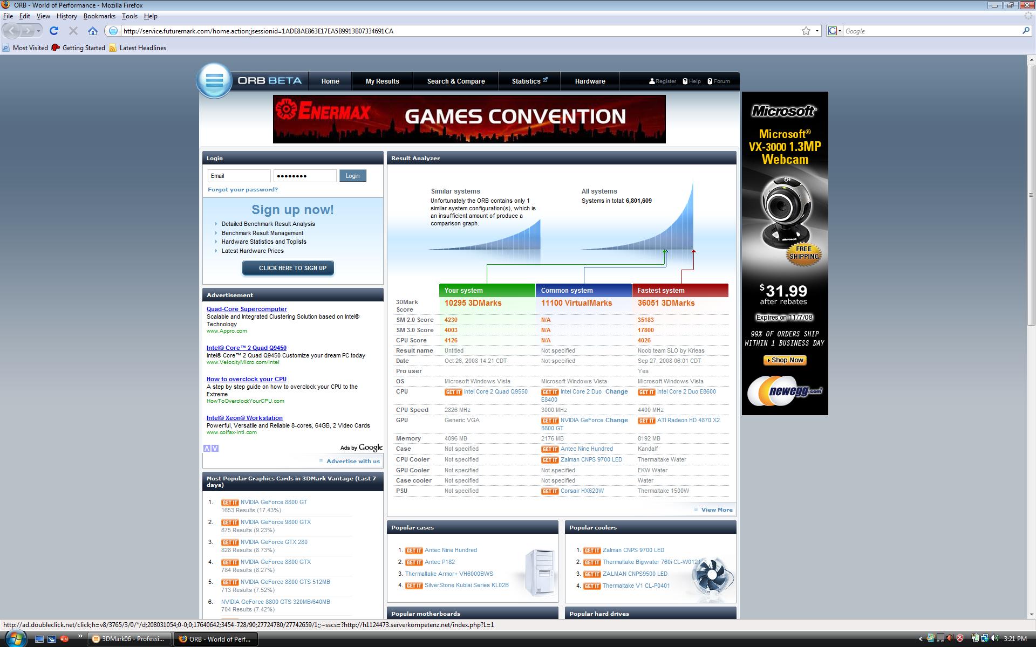Click GET IT badge for Thermaltake V1 CL-P0401
This screenshot has height=647, width=1036.
(592, 586)
